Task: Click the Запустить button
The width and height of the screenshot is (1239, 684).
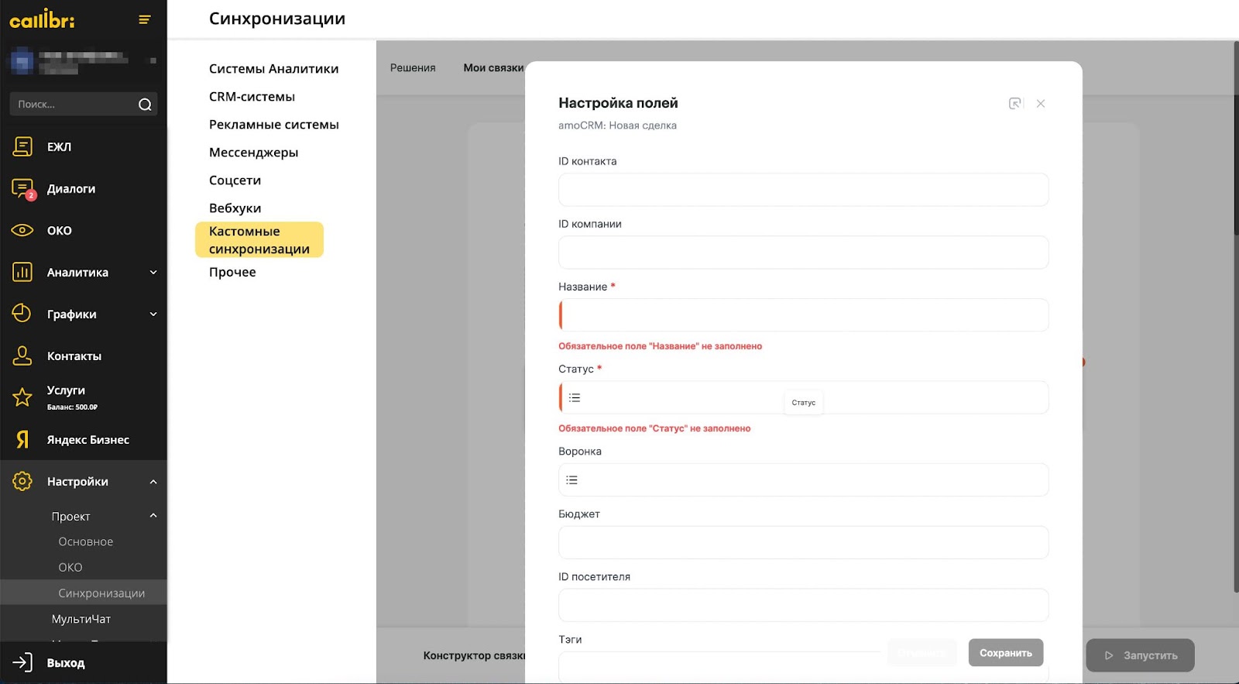Action: click(1140, 655)
